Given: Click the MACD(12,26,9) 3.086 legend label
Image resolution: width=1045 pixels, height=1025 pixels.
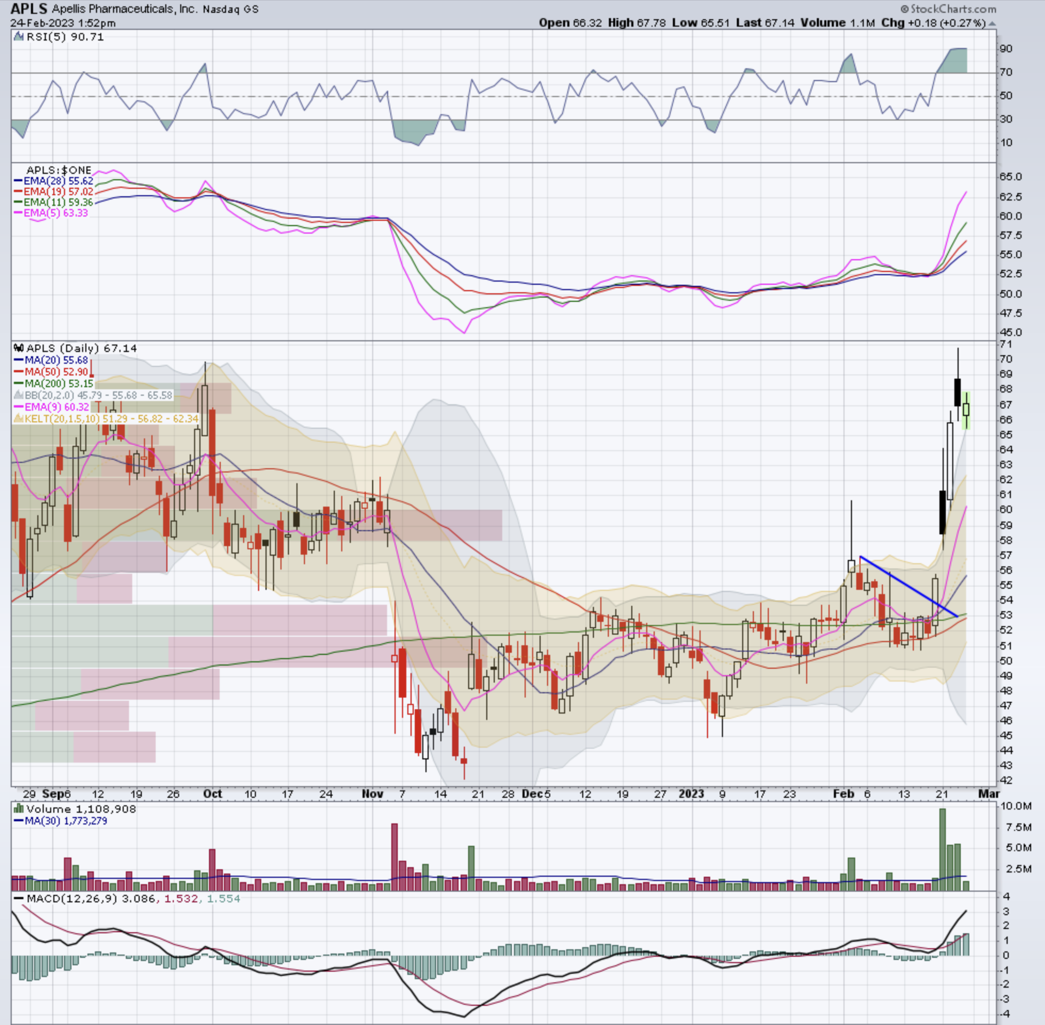Looking at the screenshot, I should [133, 899].
